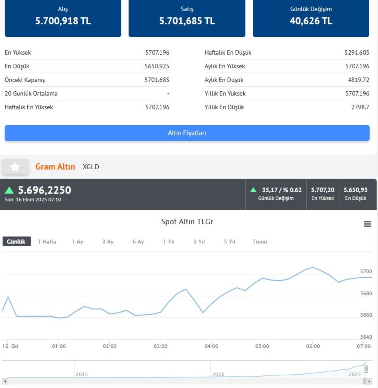Click the Alış price card
Screen dimensions: 378x388
pyautogui.click(x=63, y=17)
